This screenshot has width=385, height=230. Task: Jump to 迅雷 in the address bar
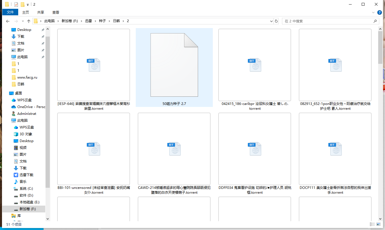point(88,21)
